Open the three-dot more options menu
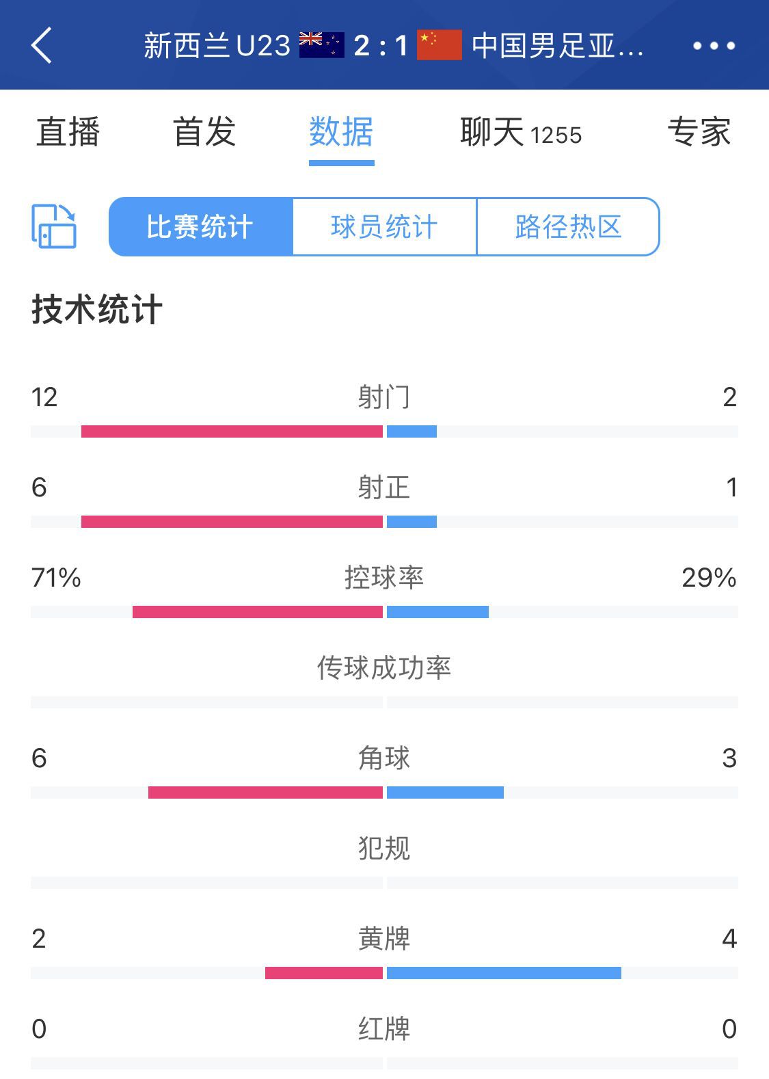 [714, 46]
